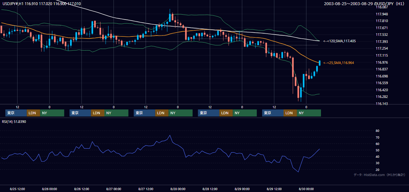Screen dimensions: 409x192
Task: Select the 25 SMA 116.964 label
Action: point(339,63)
